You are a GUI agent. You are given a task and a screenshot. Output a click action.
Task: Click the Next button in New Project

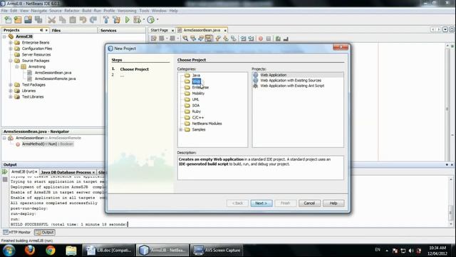261,203
